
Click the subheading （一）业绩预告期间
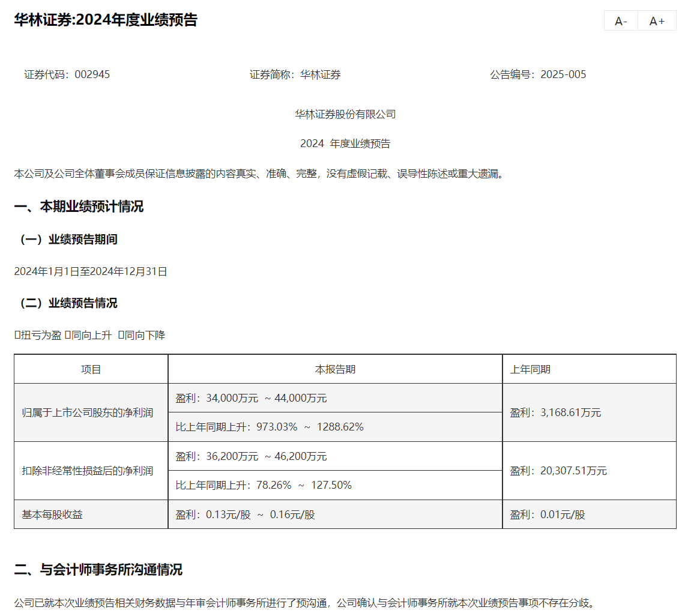point(68,240)
